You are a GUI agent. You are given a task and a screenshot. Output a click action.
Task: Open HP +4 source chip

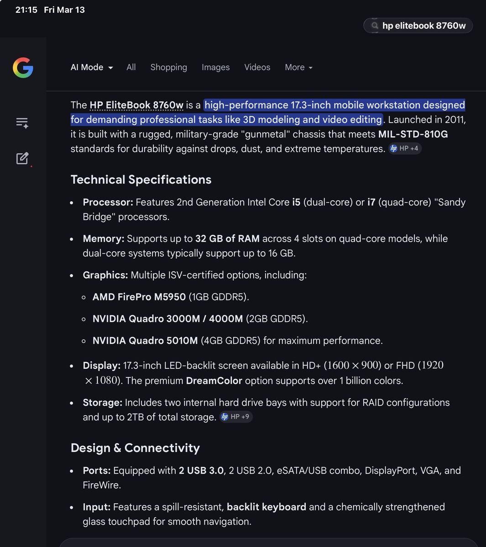click(405, 149)
